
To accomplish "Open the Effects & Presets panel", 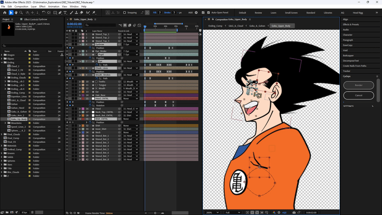I will tap(351, 24).
